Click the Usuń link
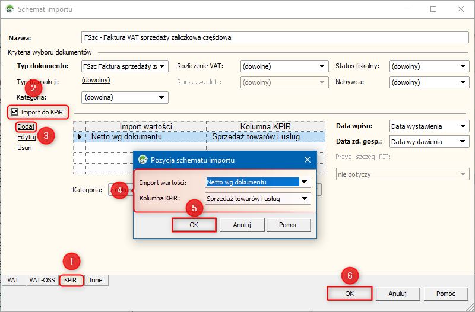475x312 pixels. pyautogui.click(x=24, y=148)
